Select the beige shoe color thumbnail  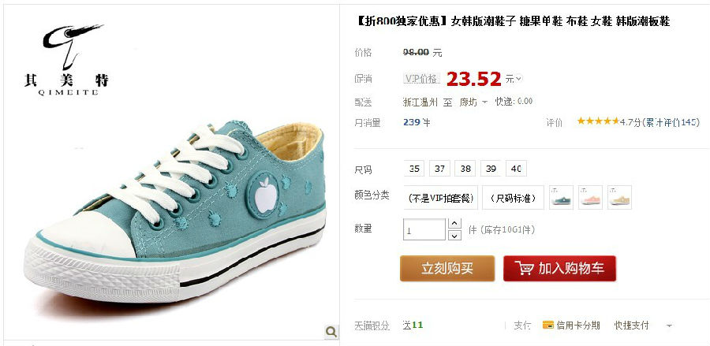click(x=619, y=198)
